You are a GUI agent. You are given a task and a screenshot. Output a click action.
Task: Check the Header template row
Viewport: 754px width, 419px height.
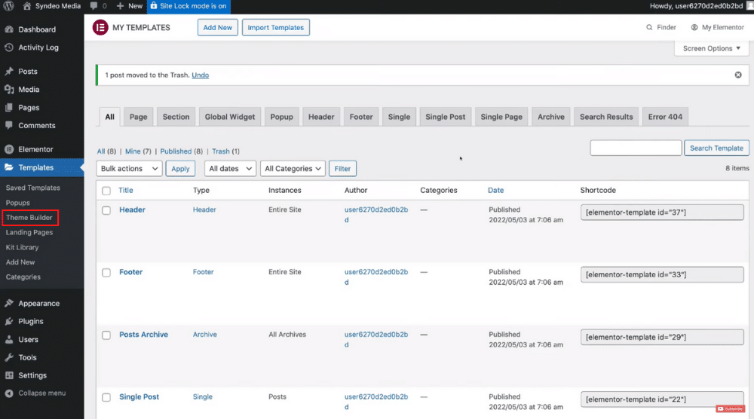pos(106,210)
